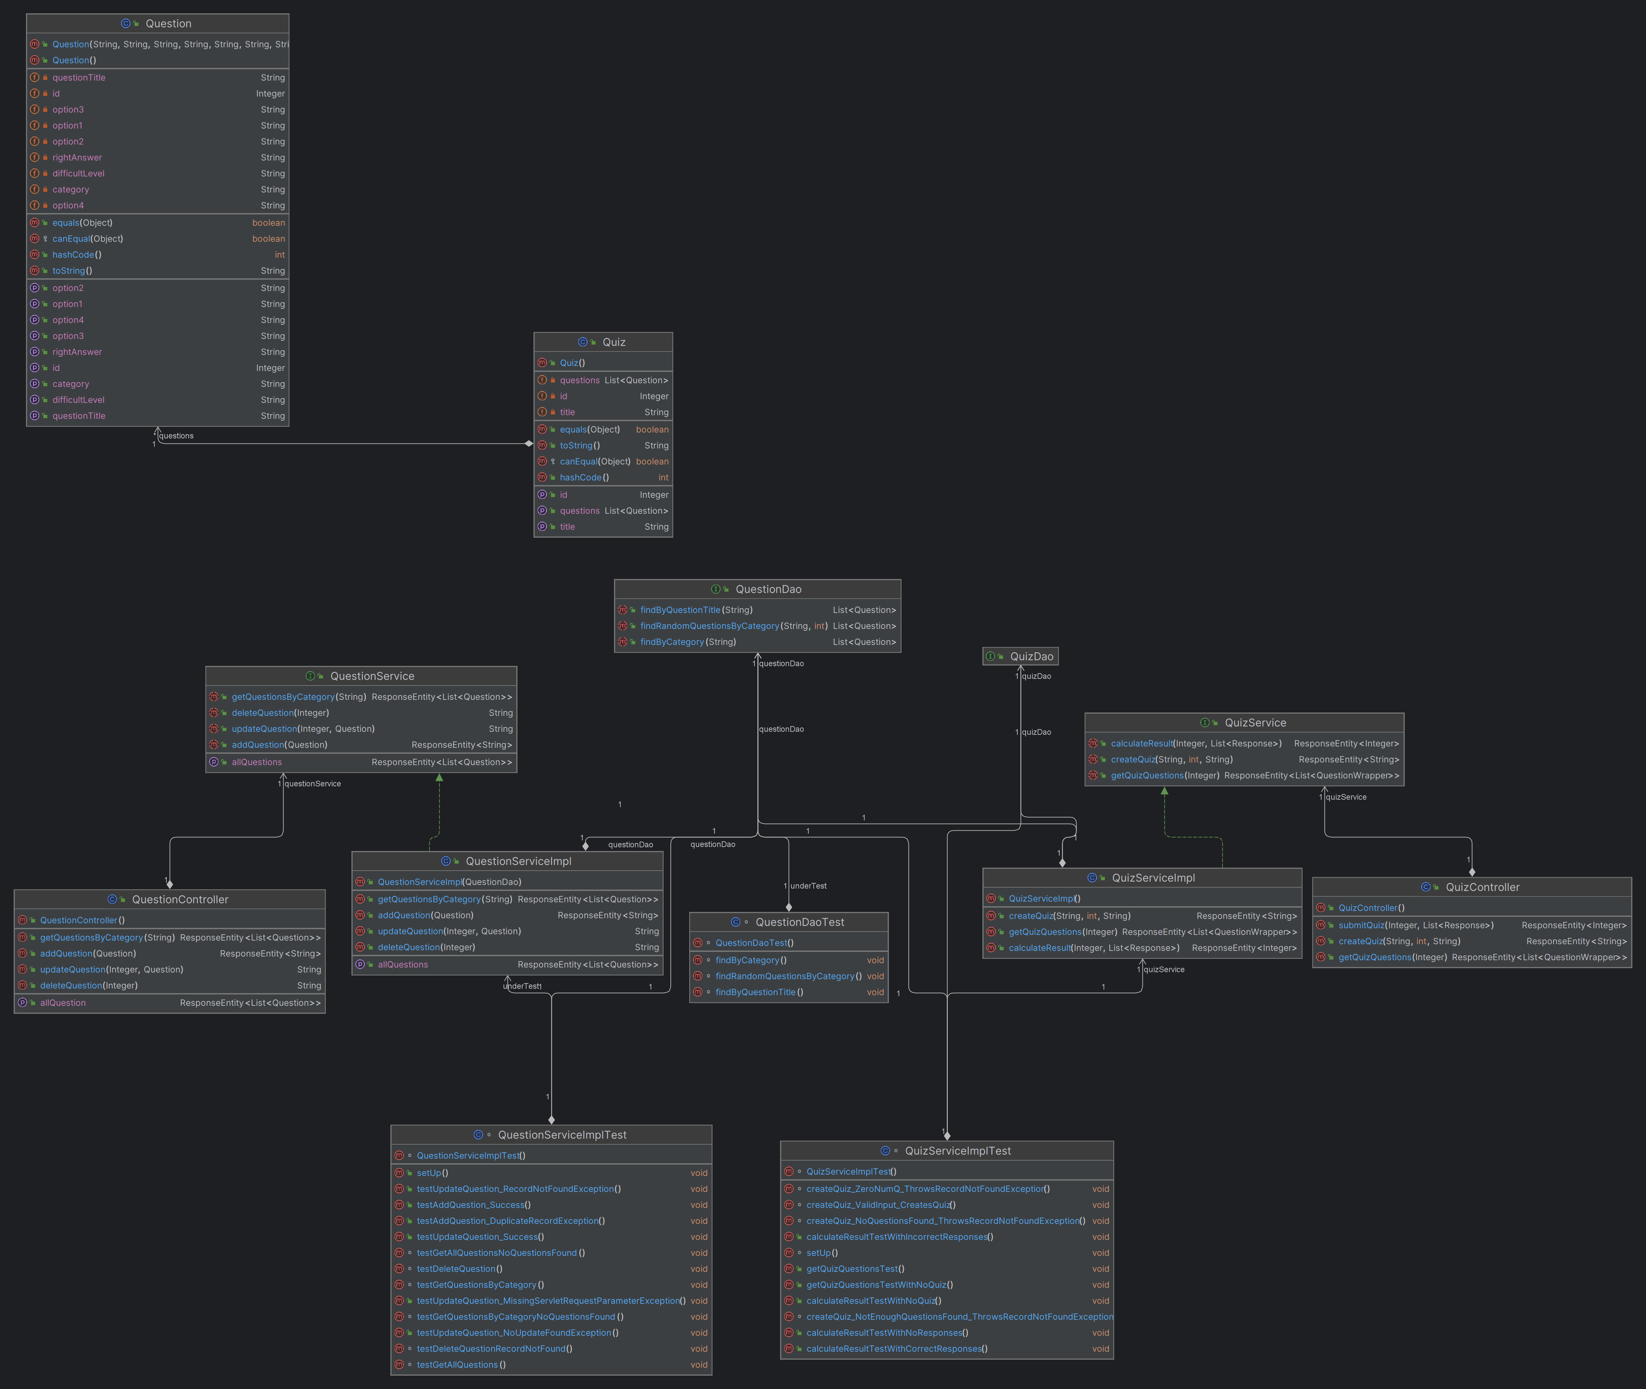Image resolution: width=1646 pixels, height=1389 pixels.
Task: Click the class icon beside Question title
Action: (x=126, y=24)
